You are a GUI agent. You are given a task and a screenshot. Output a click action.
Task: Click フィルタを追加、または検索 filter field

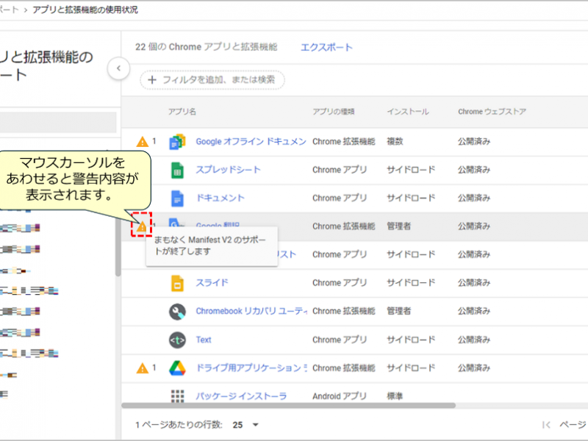coord(212,80)
